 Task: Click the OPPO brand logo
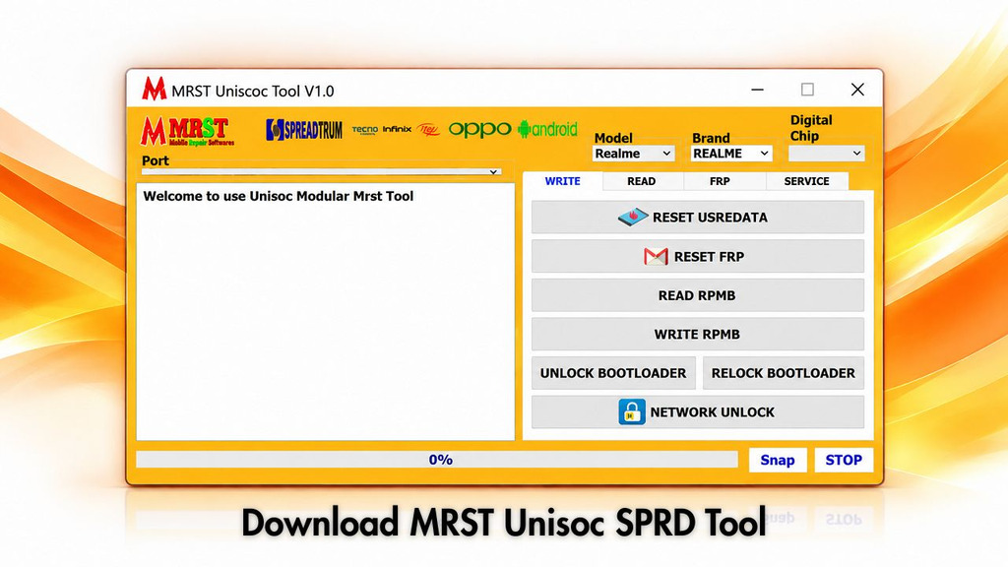[x=479, y=129]
